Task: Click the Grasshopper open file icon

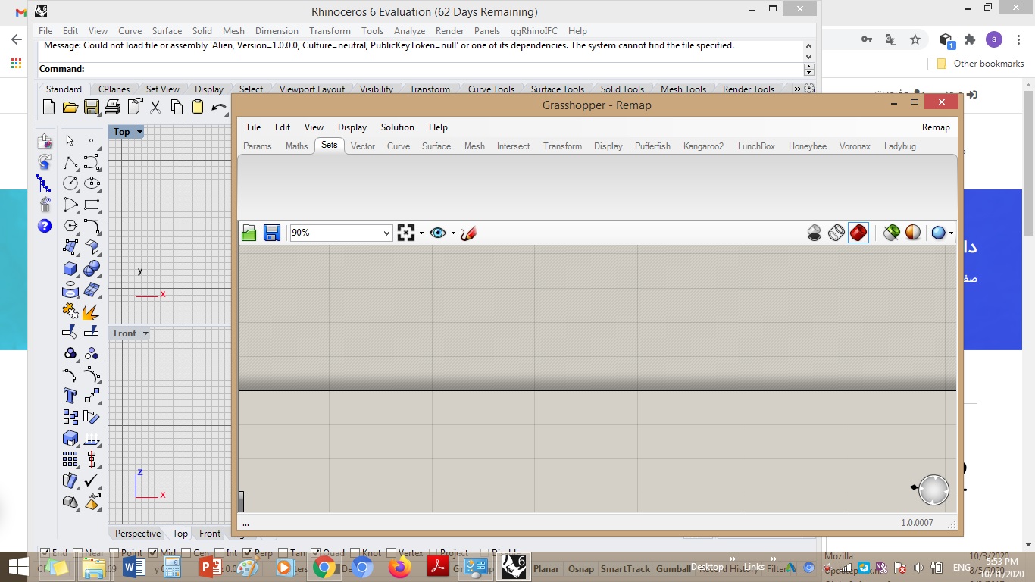Action: pos(249,233)
